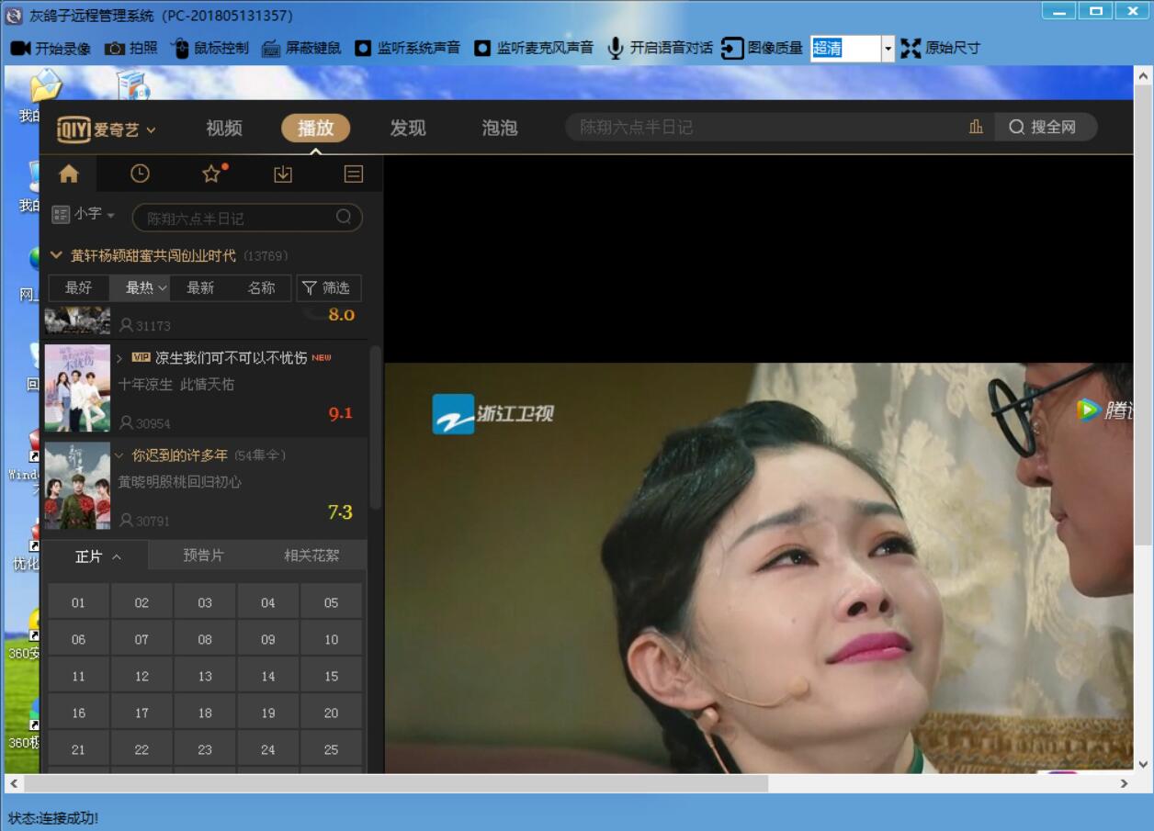Image resolution: width=1154 pixels, height=831 pixels.
Task: Open the home icon in iQIYI sidebar
Action: coord(69,174)
